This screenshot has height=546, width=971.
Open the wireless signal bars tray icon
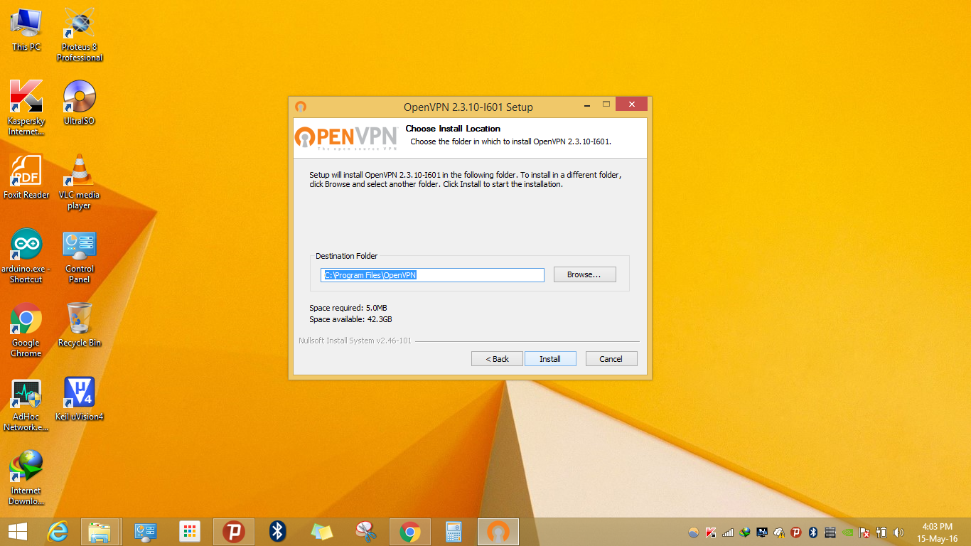[x=728, y=532]
